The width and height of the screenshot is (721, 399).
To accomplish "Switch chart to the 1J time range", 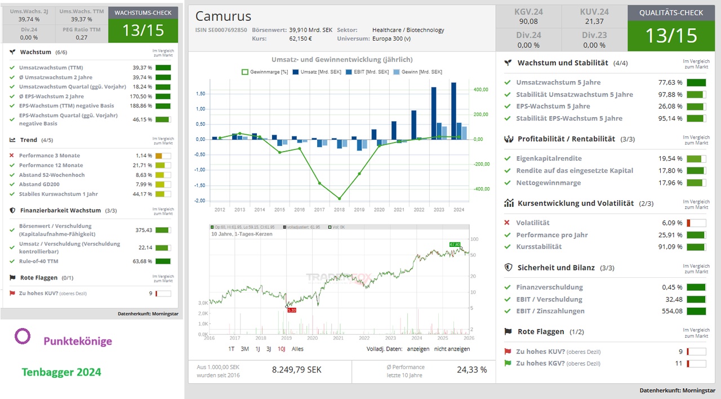I will (x=258, y=349).
